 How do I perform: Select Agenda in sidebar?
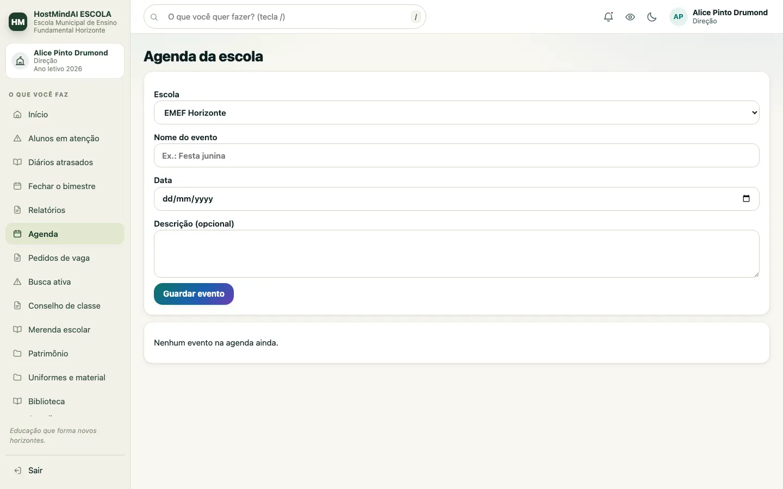[65, 234]
